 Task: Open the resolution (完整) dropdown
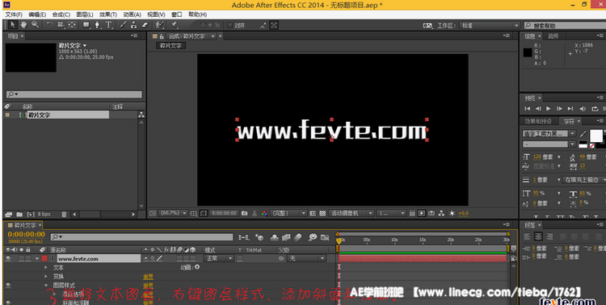(288, 213)
